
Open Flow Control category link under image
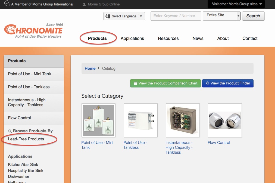(219, 143)
